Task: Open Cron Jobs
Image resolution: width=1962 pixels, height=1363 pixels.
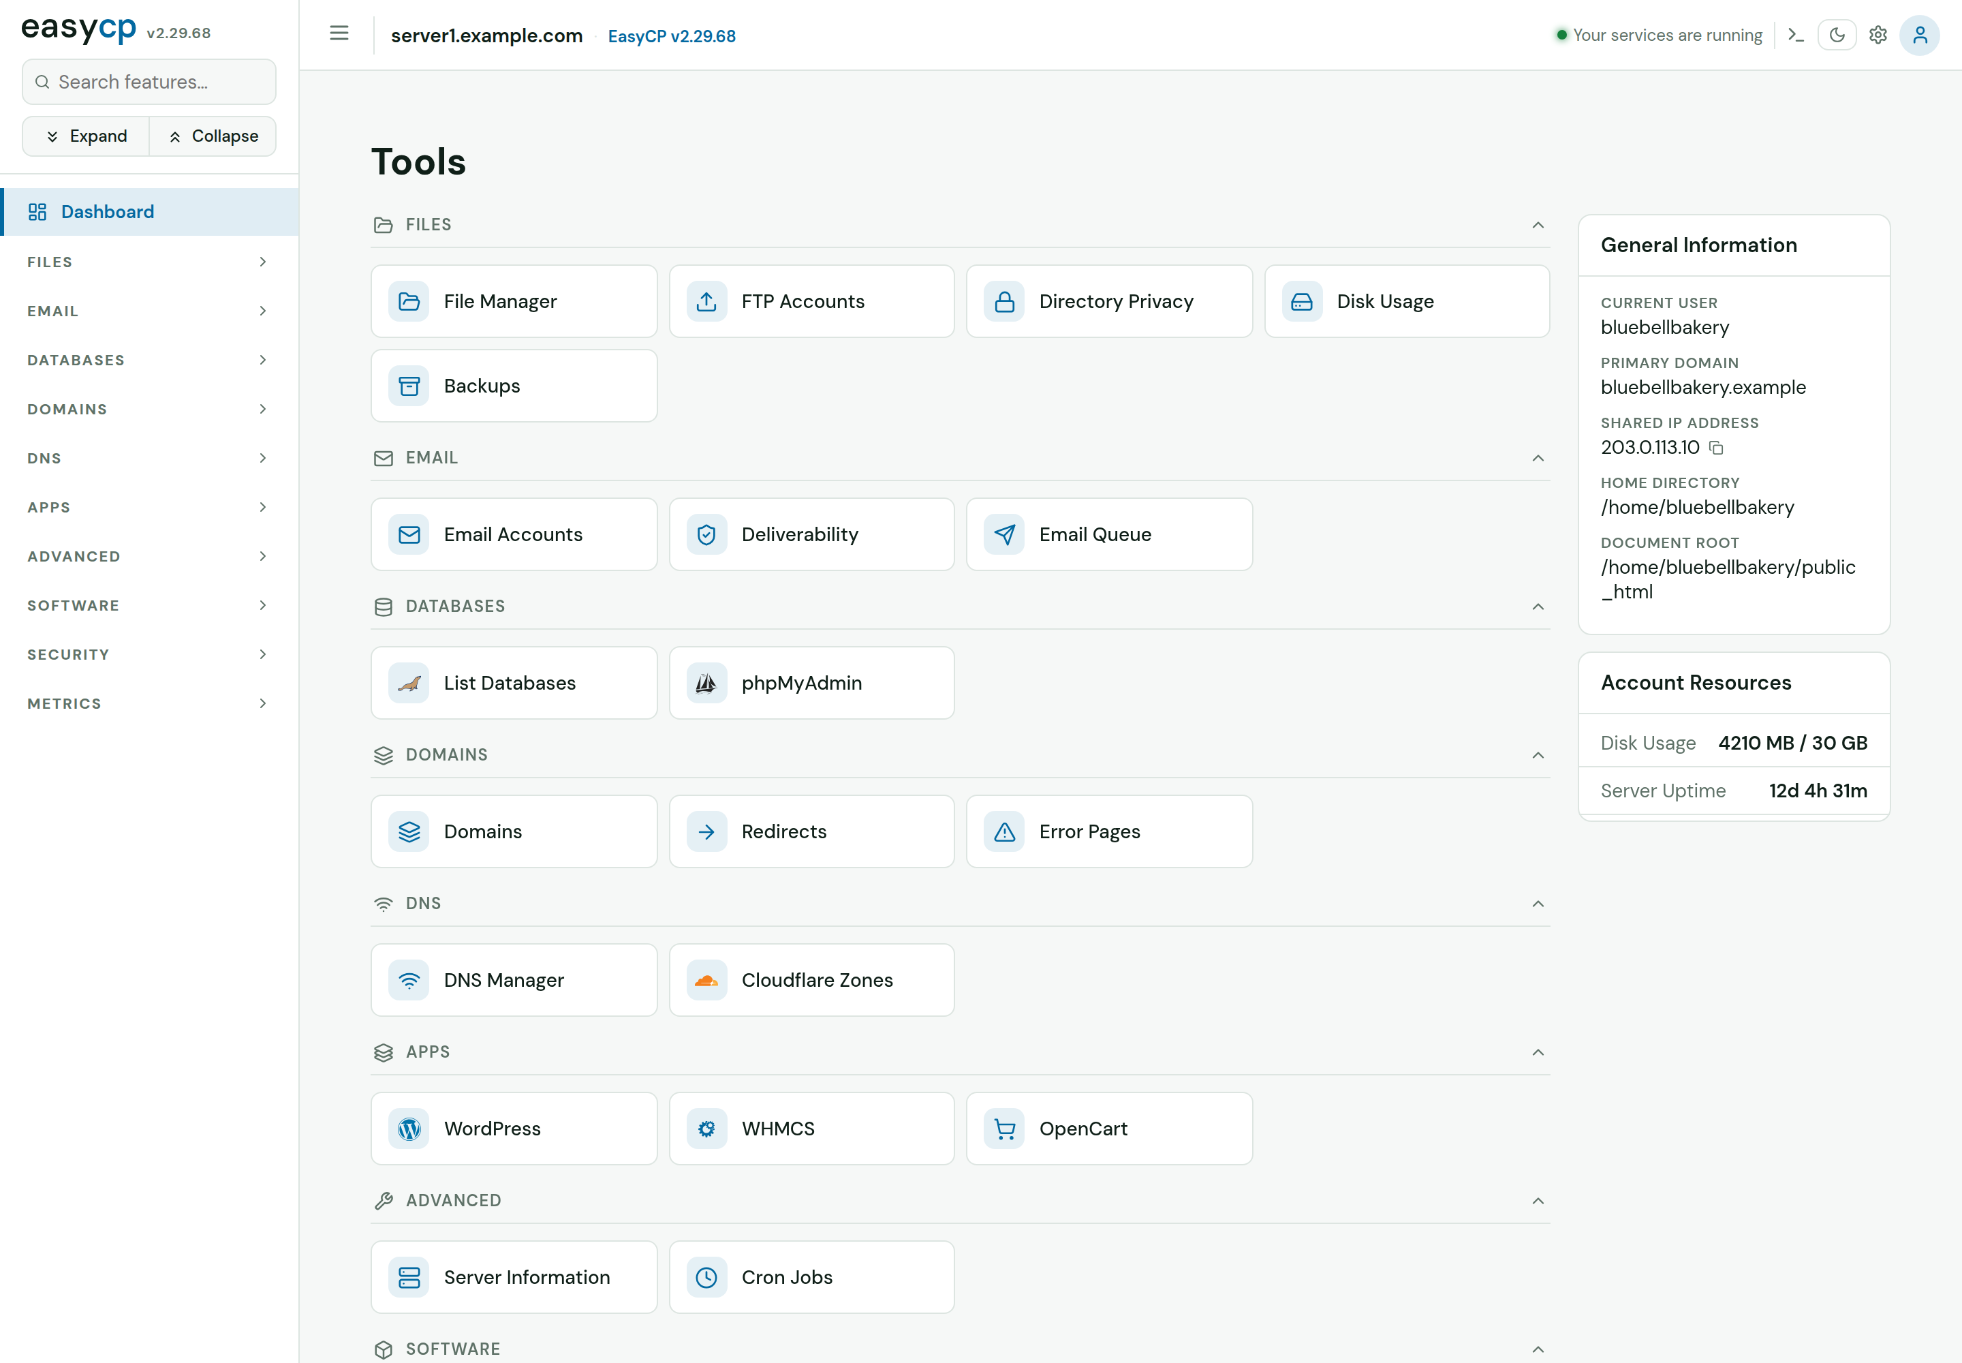Action: point(811,1276)
